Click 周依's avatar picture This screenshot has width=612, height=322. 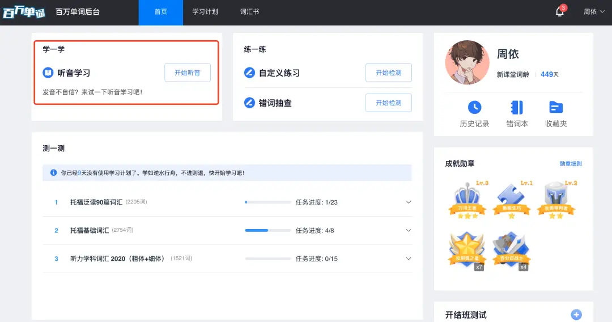point(467,62)
